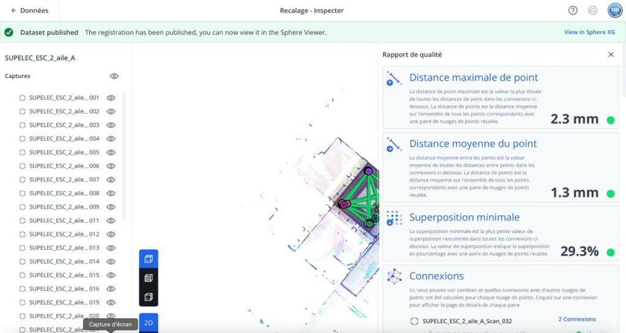
Task: Click scan circle icon for ...003
Action: point(23,125)
